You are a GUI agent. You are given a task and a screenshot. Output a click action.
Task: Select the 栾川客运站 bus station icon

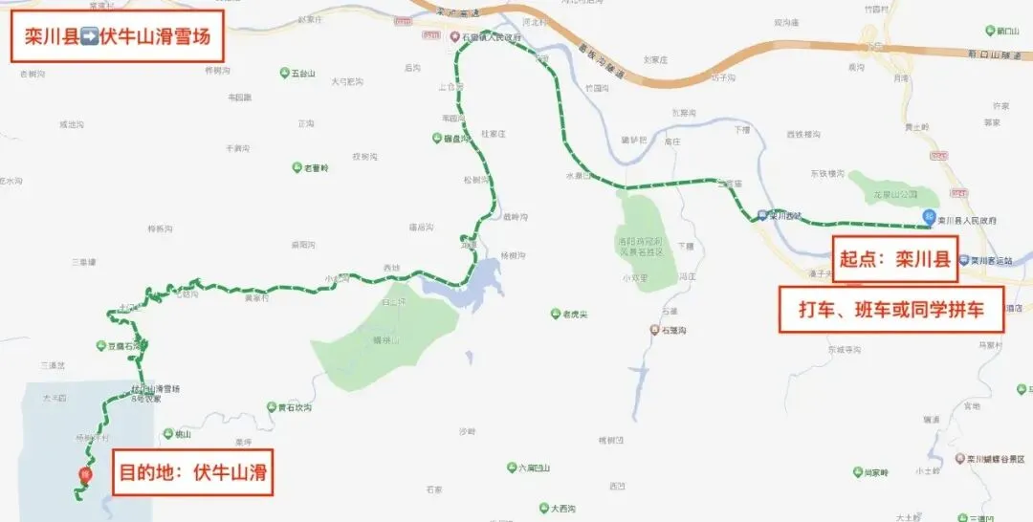tap(964, 261)
